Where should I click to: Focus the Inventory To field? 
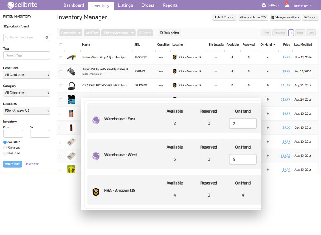coord(40,134)
